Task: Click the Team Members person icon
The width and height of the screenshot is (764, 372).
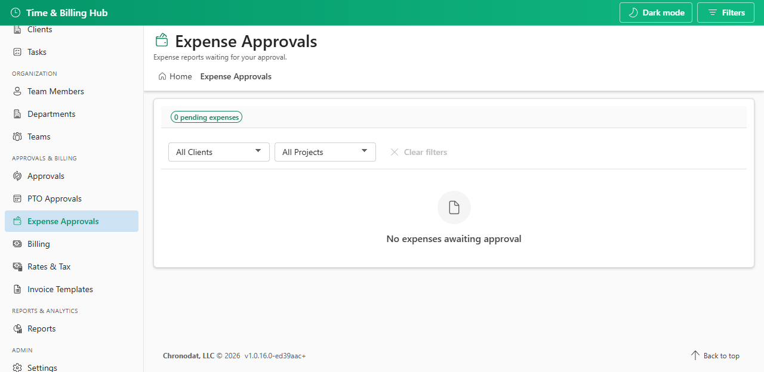Action: click(17, 91)
